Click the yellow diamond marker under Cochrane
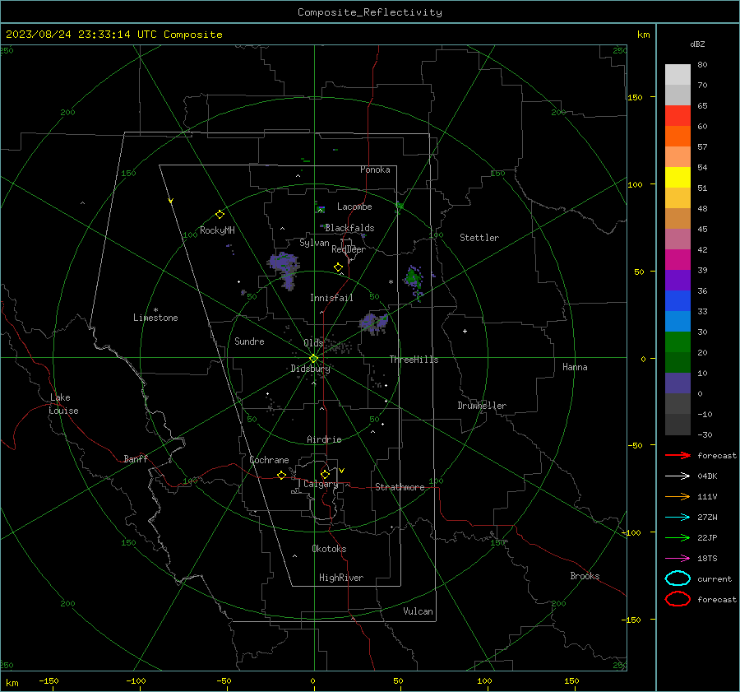The image size is (740, 692). pyautogui.click(x=281, y=476)
